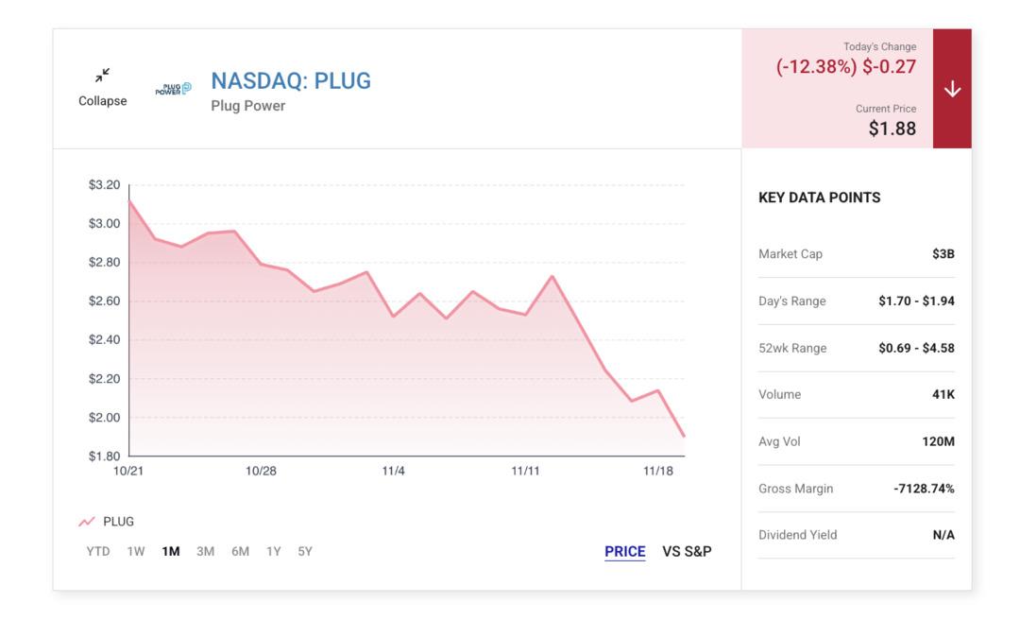Click the red down-arrow price indicator
This screenshot has width=1020, height=620.
click(x=952, y=89)
